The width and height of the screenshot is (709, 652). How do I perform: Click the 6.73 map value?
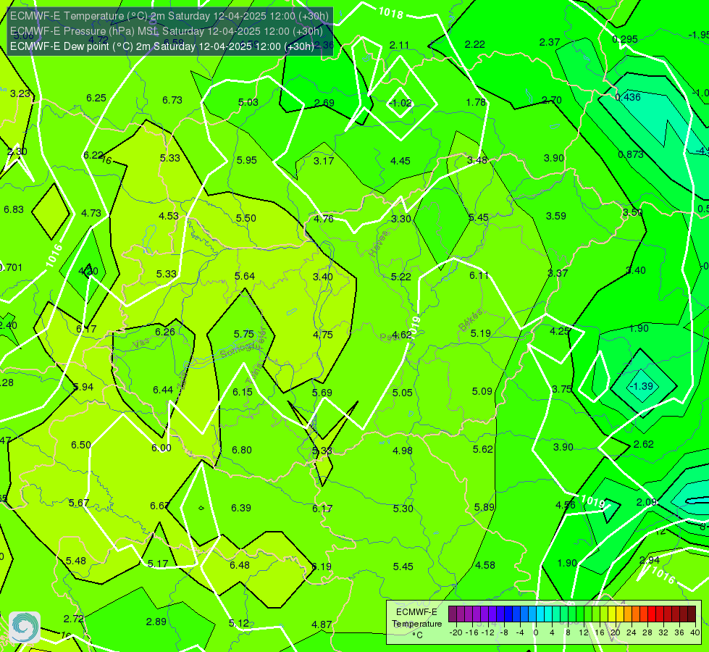coord(172,100)
